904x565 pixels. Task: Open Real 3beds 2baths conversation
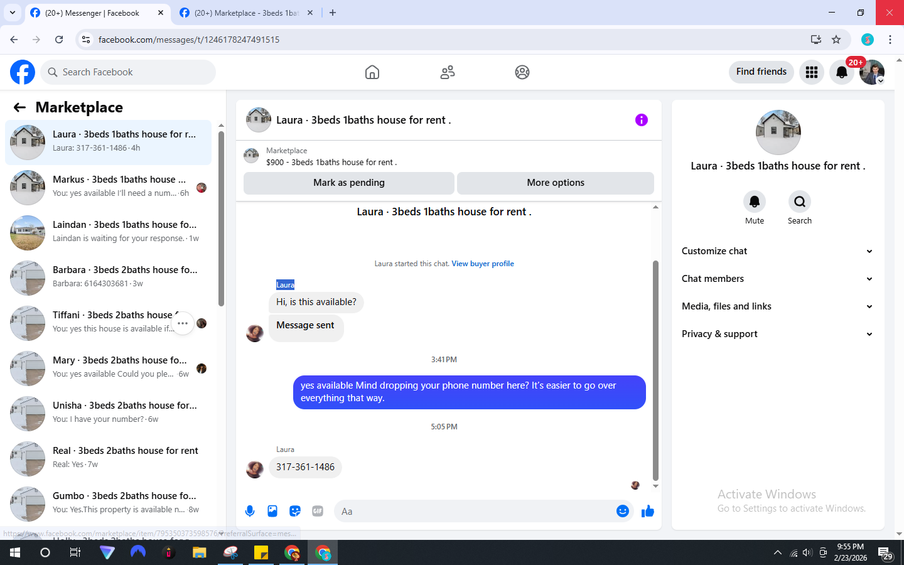pyautogui.click(x=109, y=459)
